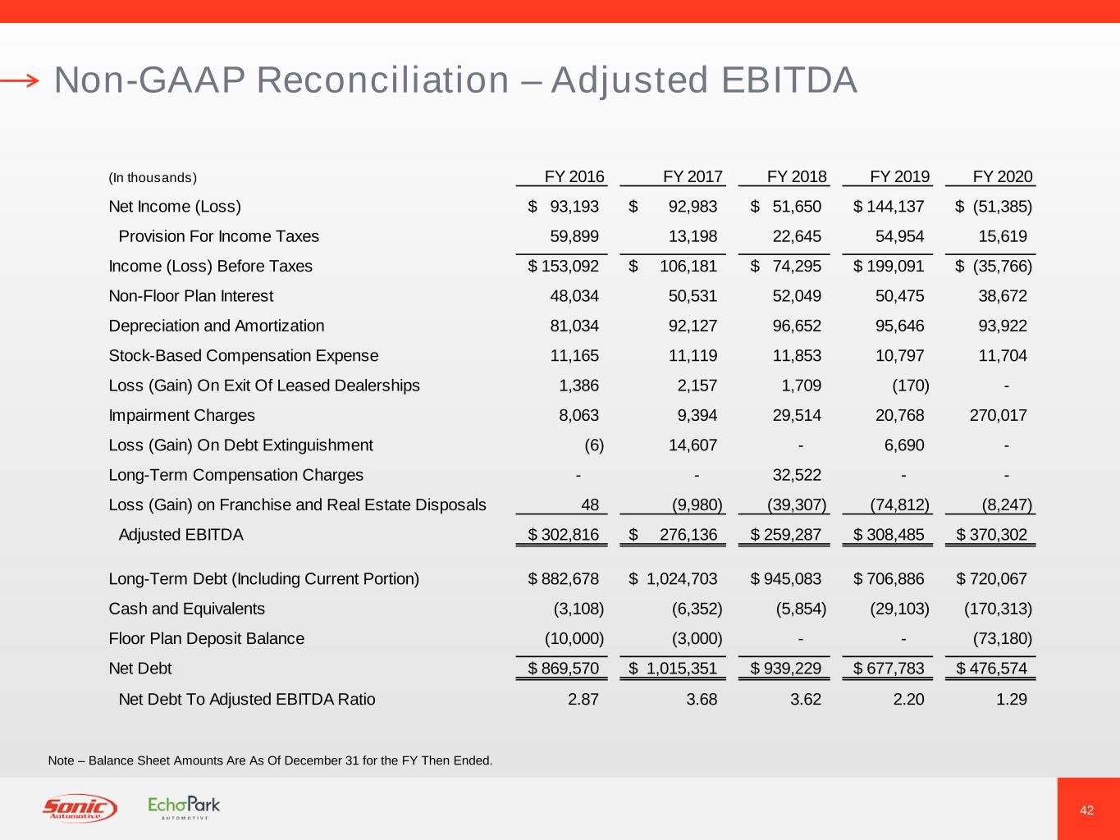The width and height of the screenshot is (1120, 840).
Task: Select the Net Debt To Adjusted EBITDA Ratio label
Action: click(246, 699)
